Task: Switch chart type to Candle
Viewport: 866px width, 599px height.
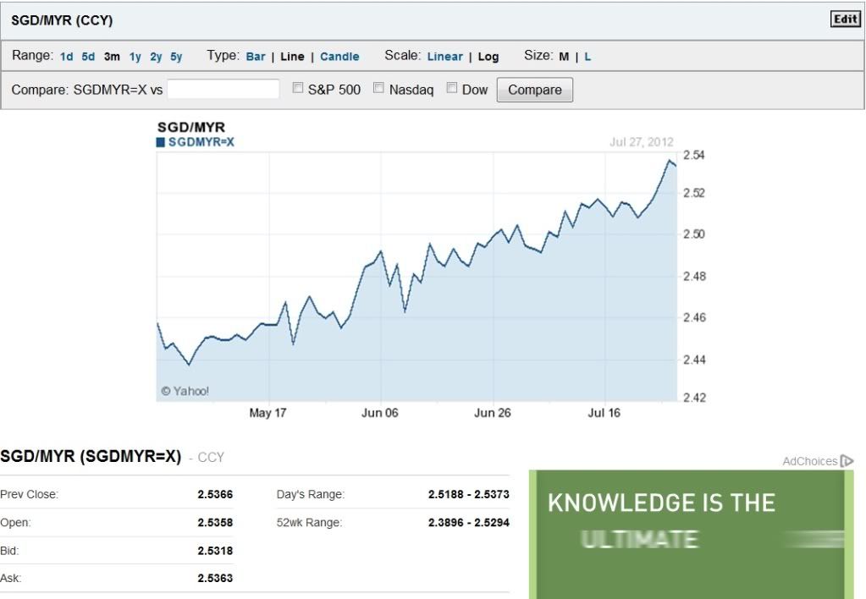Action: tap(339, 57)
